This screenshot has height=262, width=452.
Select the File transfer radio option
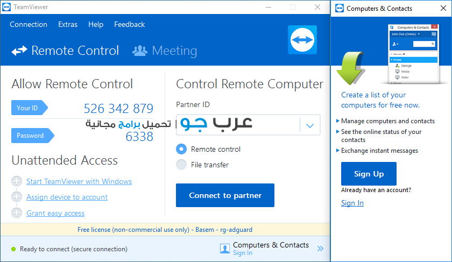pyautogui.click(x=181, y=165)
